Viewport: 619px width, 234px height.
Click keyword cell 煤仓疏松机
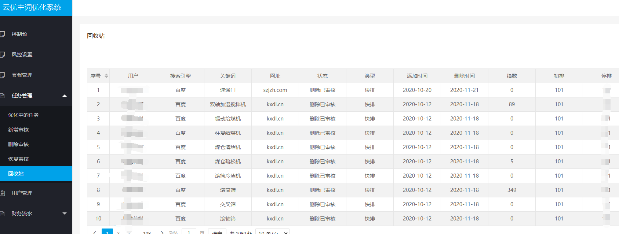pos(228,161)
